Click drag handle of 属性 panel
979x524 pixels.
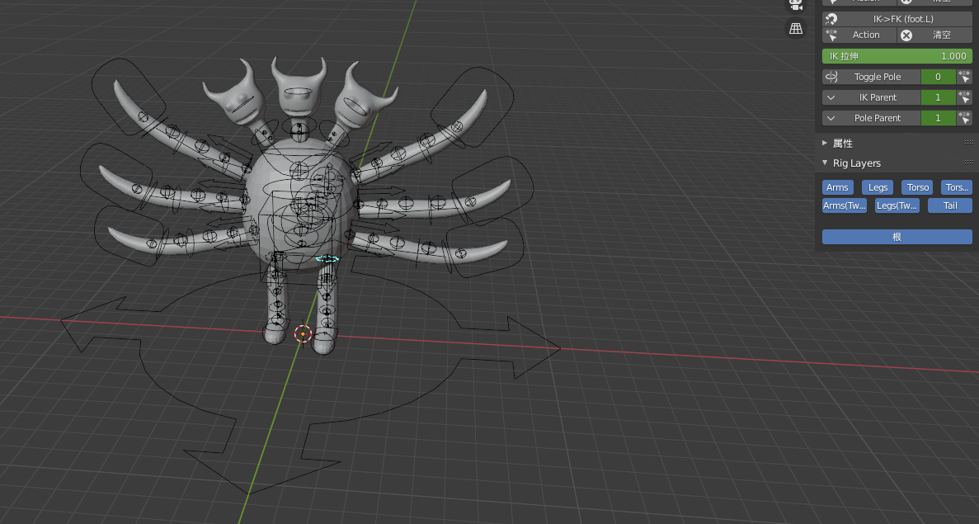coord(968,143)
